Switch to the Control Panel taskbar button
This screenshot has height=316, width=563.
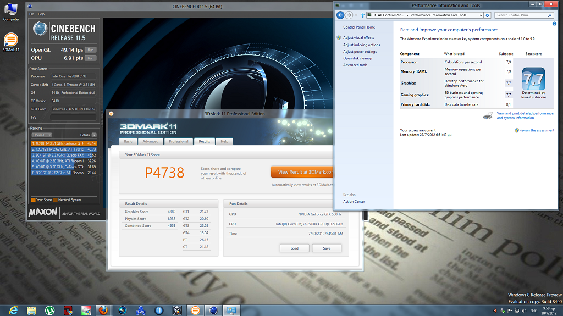(x=231, y=311)
